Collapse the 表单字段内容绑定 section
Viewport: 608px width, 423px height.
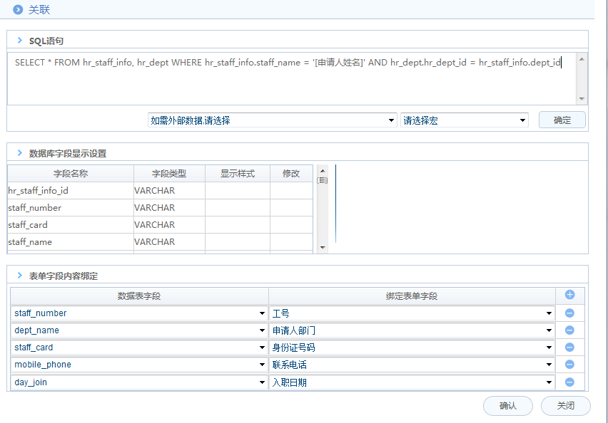(20, 274)
